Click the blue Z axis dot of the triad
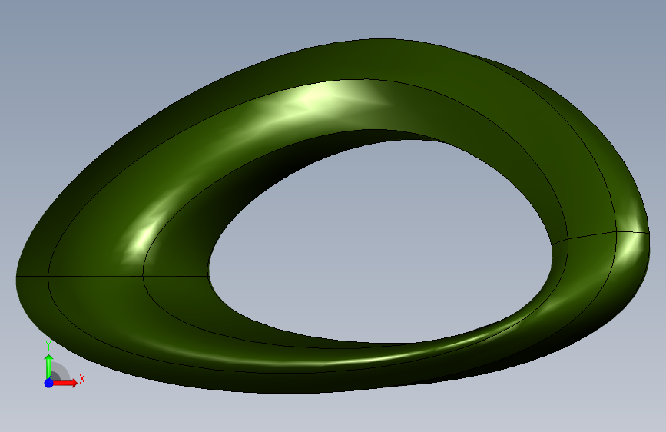This screenshot has width=666, height=432. 49,383
